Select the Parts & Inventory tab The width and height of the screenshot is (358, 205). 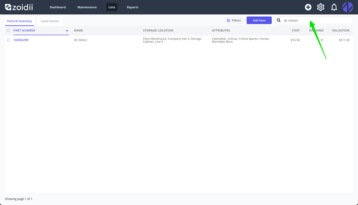(19, 21)
